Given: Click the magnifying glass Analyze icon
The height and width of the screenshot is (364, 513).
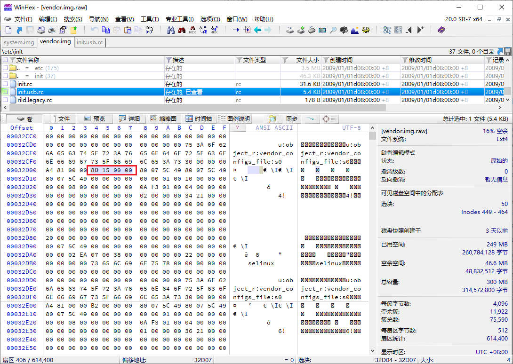Looking at the screenshot, I should (x=333, y=30).
